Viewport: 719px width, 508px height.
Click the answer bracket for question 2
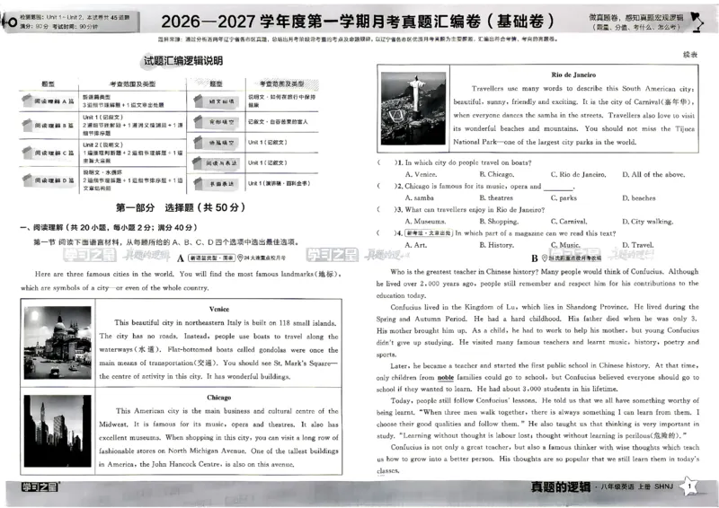pos(386,186)
